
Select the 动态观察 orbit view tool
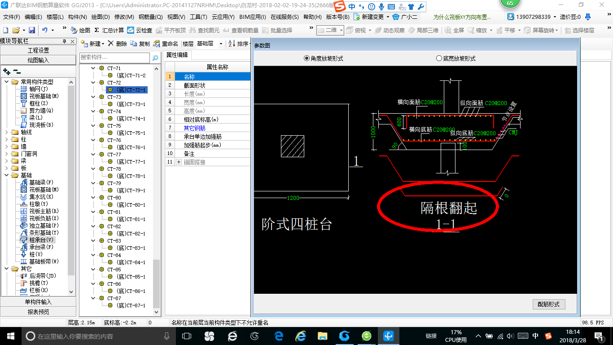point(390,30)
